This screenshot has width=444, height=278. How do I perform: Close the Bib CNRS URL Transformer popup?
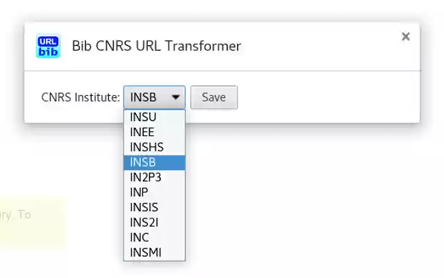(x=405, y=37)
